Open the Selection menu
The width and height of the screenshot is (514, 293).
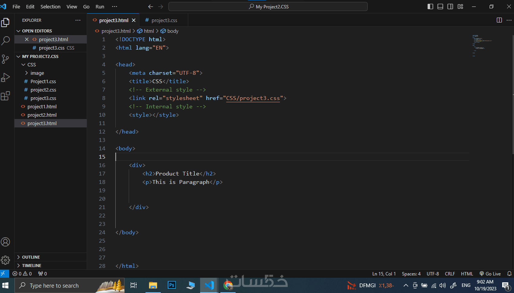tap(50, 7)
